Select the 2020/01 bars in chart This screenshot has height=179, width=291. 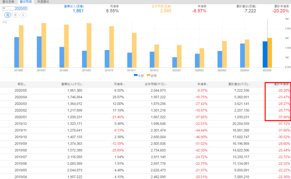(x=177, y=56)
